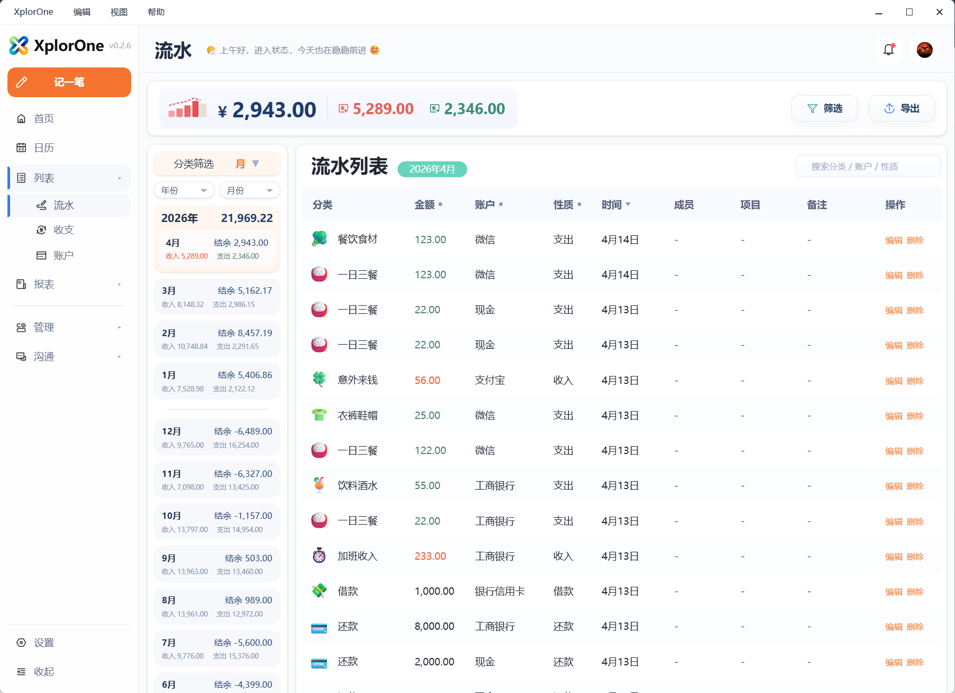Viewport: 955px width, 693px height.
Task: Click the 报表 reports icon
Action: 21,284
